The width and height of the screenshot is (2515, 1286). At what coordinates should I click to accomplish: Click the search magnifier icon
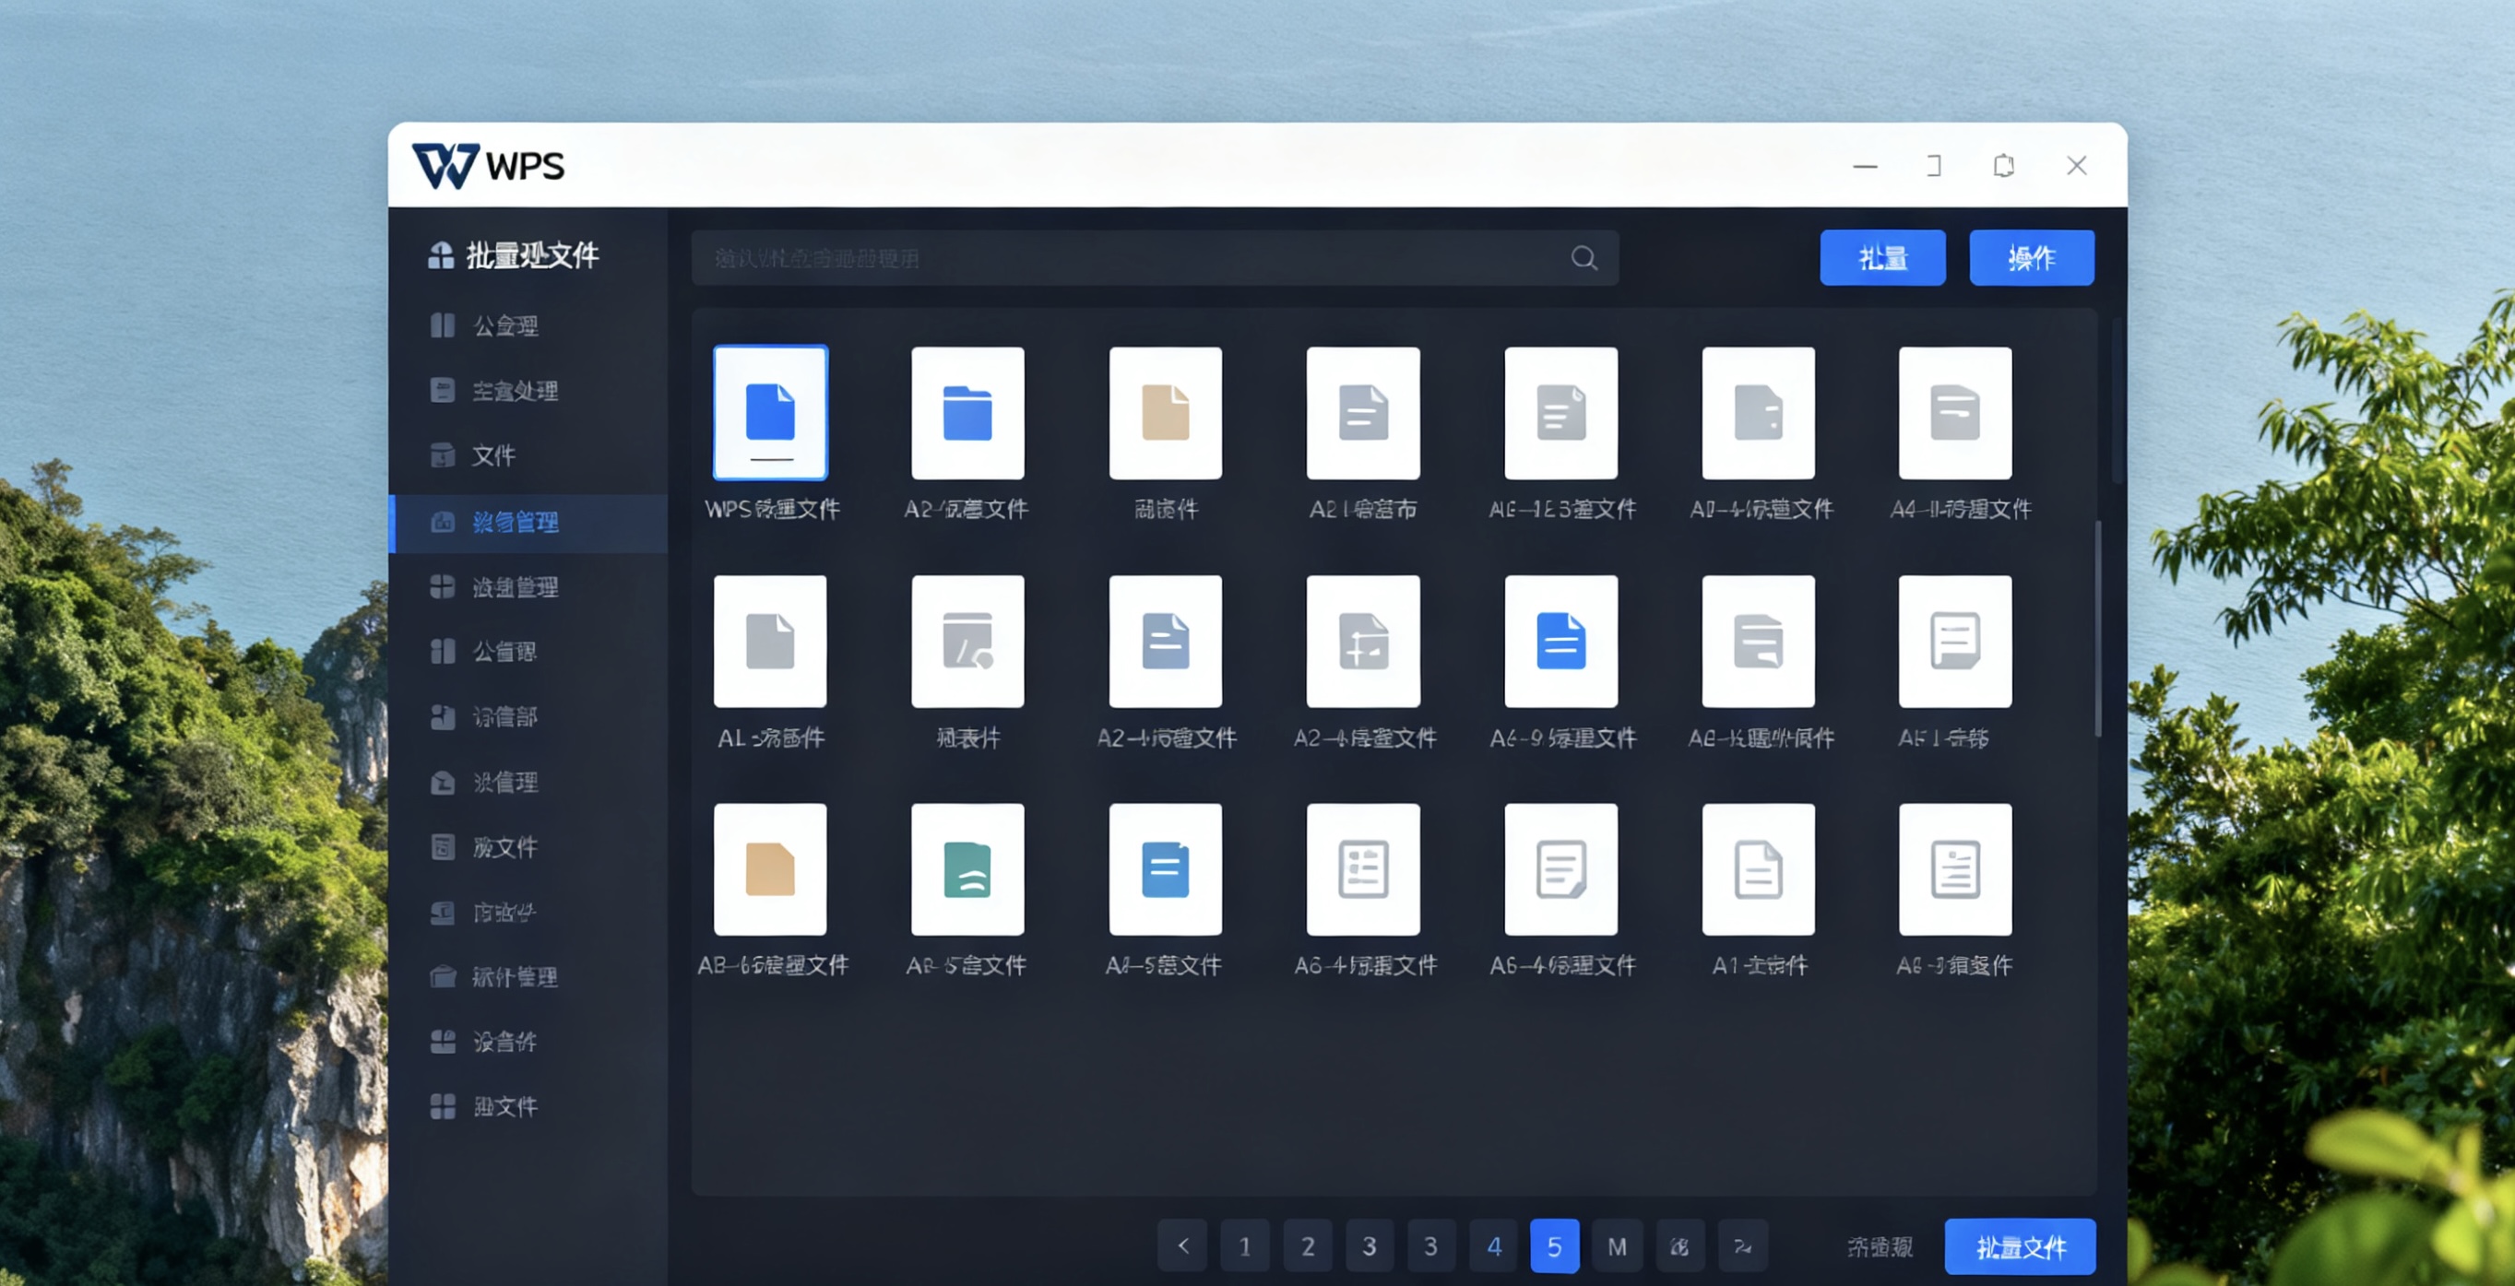1584,257
